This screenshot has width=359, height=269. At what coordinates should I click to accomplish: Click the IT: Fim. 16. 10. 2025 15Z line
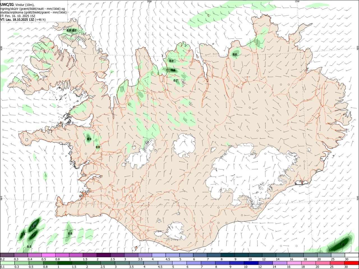(18, 16)
